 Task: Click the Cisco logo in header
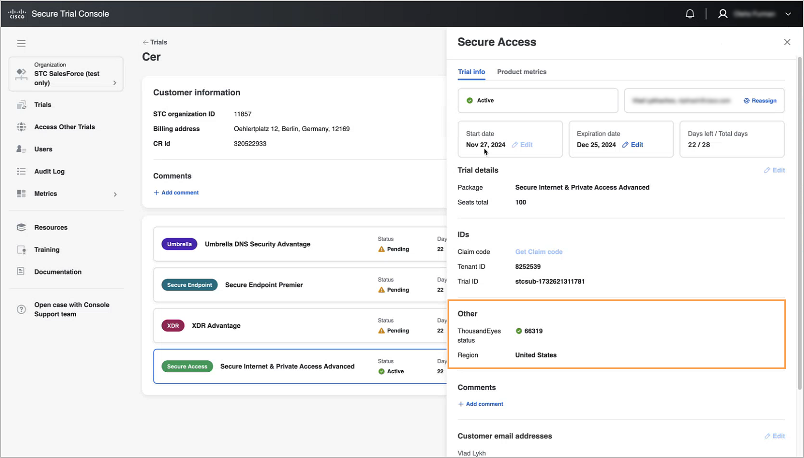17,14
